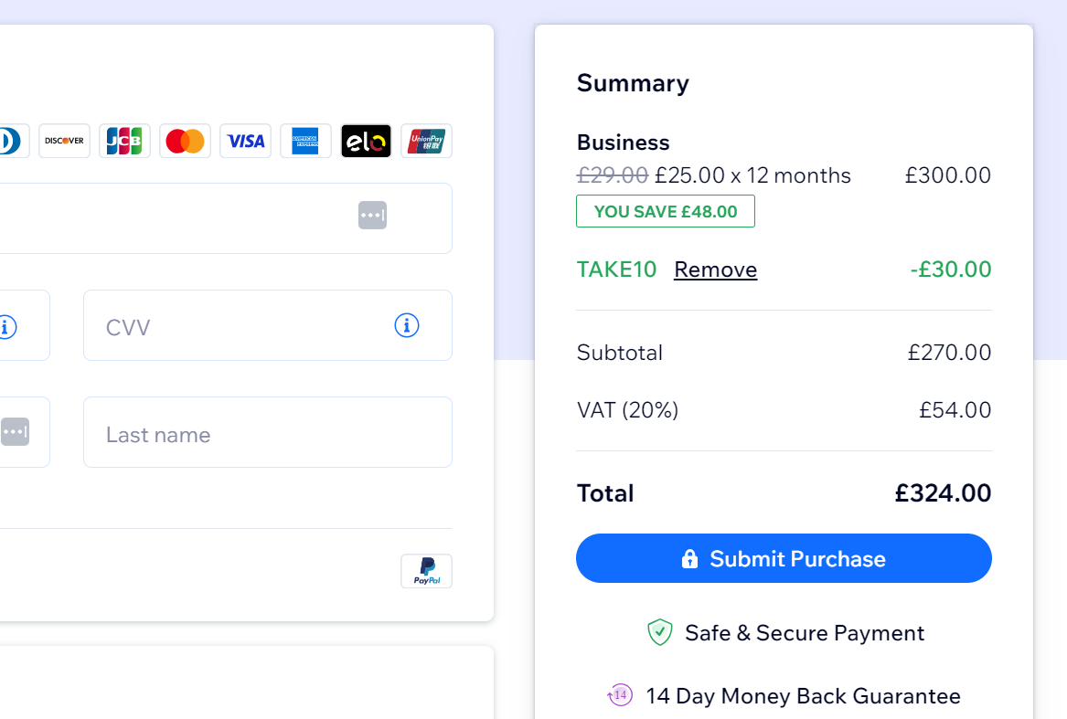Click the UnionPay card logo
The image size is (1067, 719).
click(x=426, y=141)
